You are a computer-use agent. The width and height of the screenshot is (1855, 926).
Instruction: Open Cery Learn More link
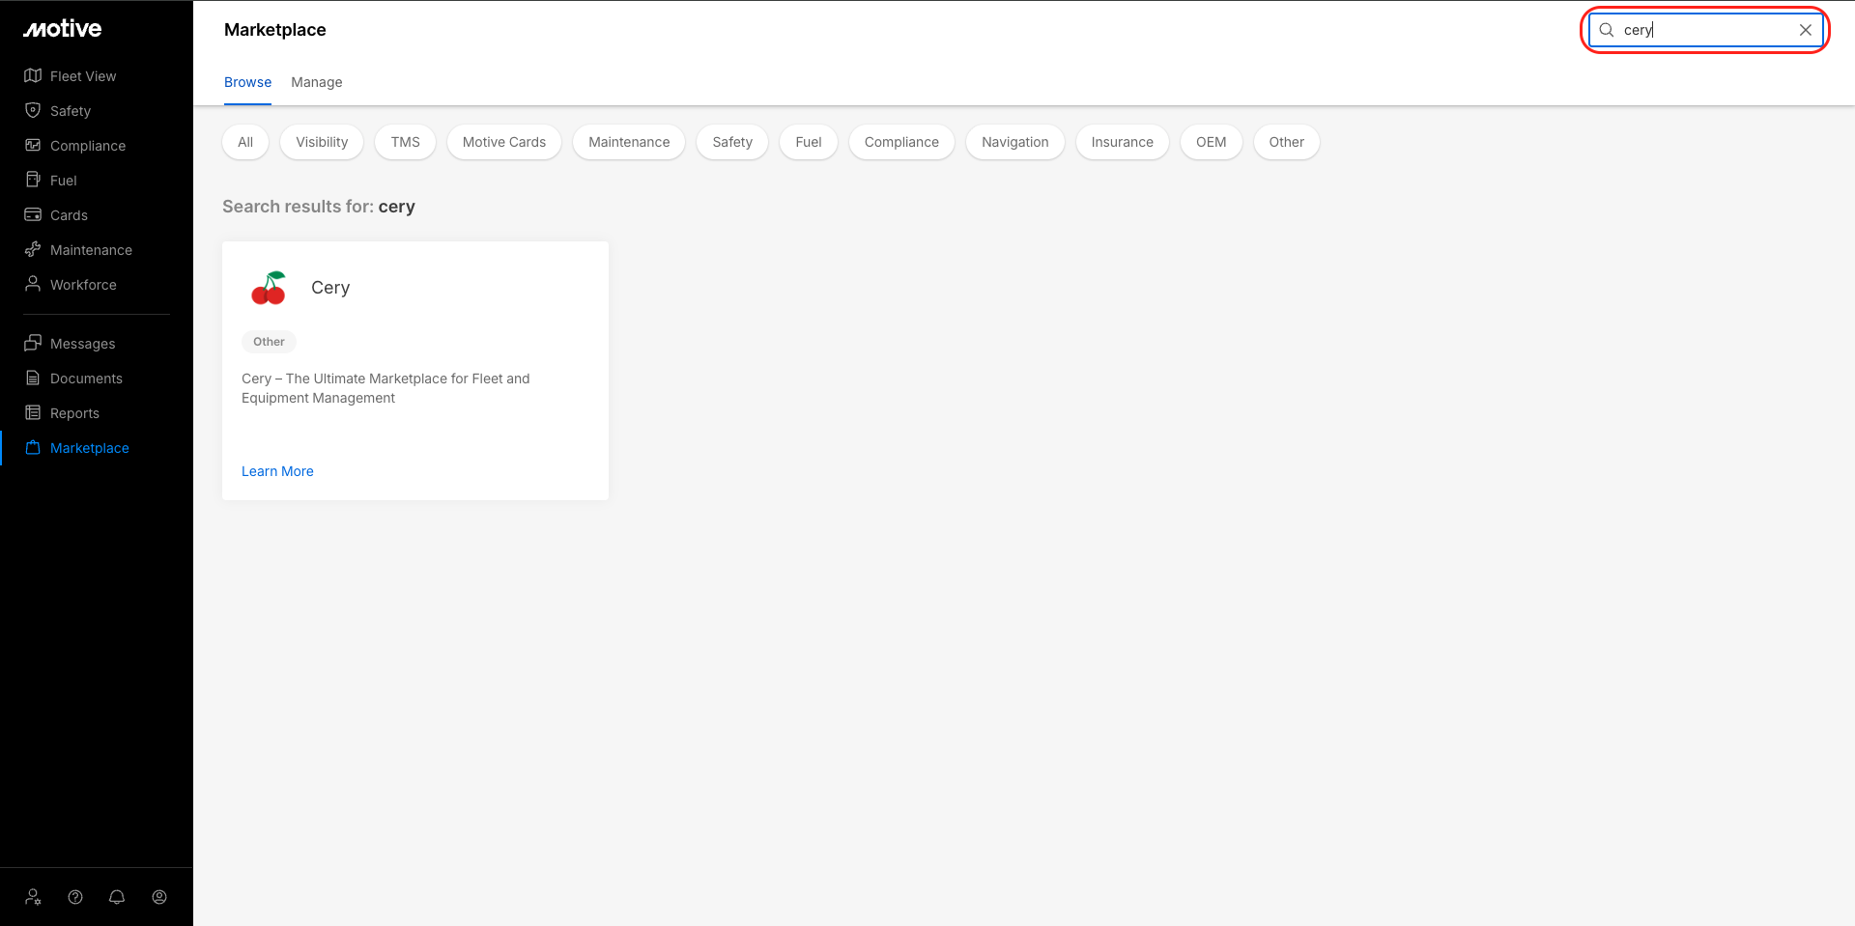pyautogui.click(x=277, y=471)
